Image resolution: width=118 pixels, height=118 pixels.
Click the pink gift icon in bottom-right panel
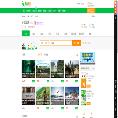point(91,114)
